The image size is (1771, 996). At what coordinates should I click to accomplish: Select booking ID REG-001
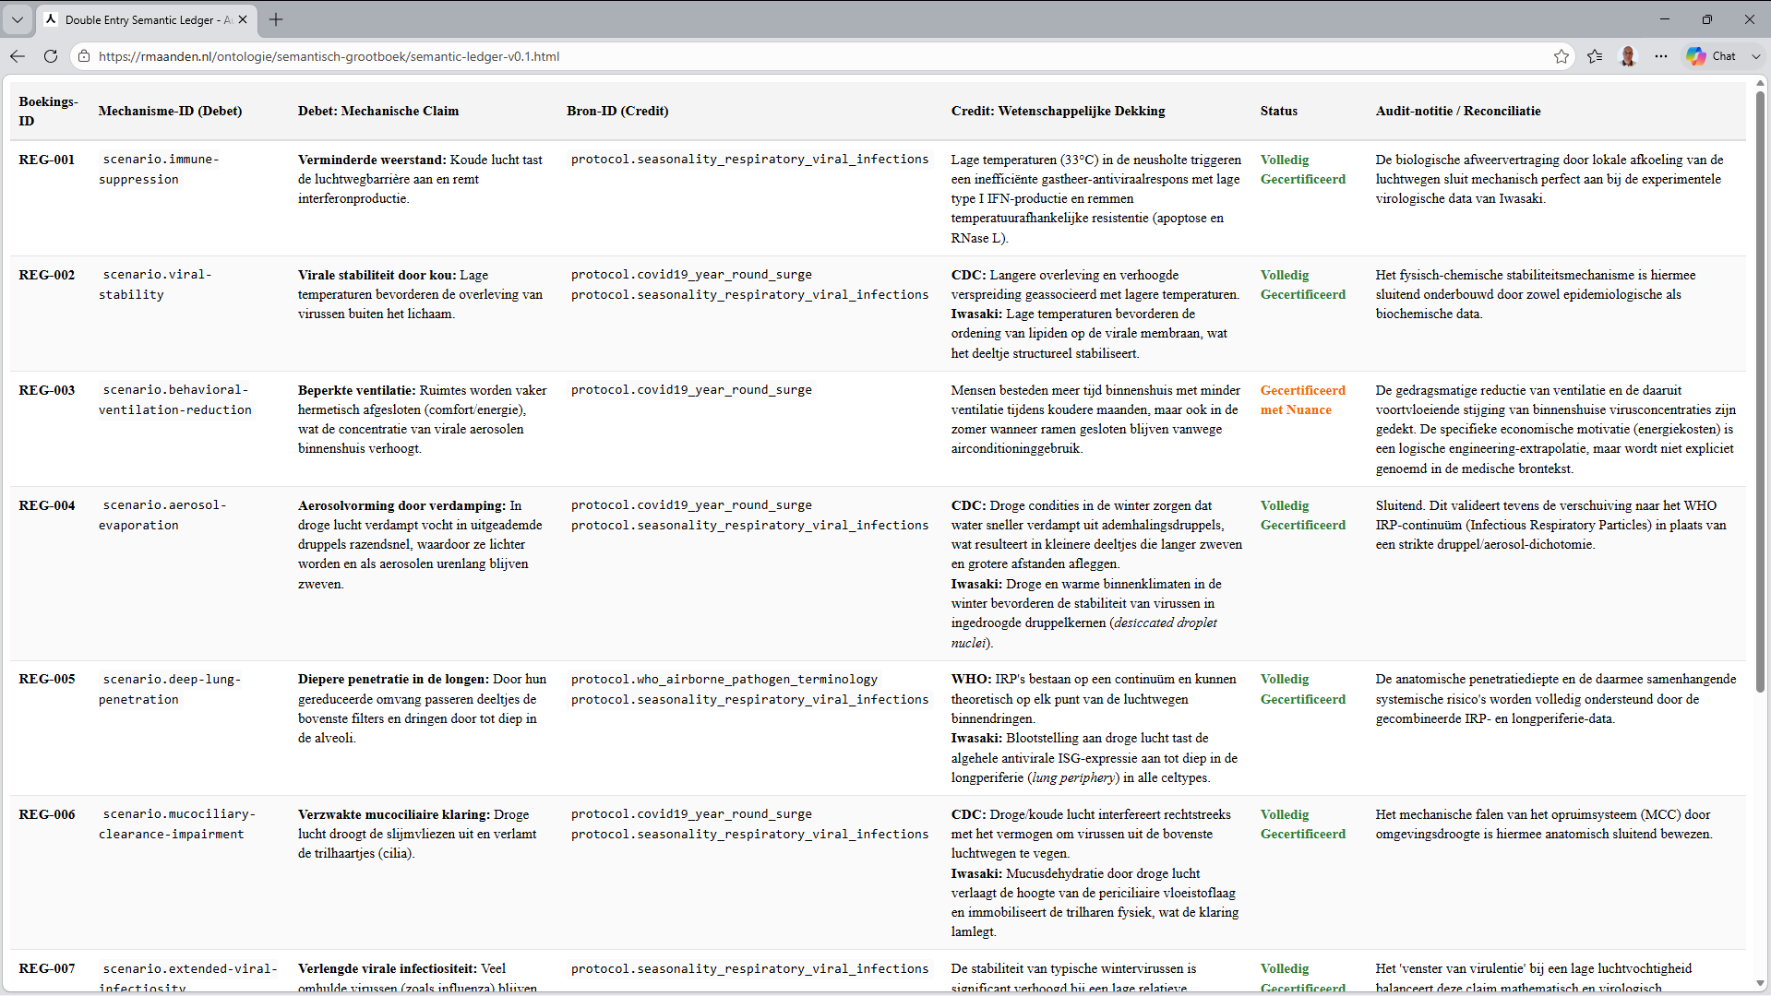[47, 160]
